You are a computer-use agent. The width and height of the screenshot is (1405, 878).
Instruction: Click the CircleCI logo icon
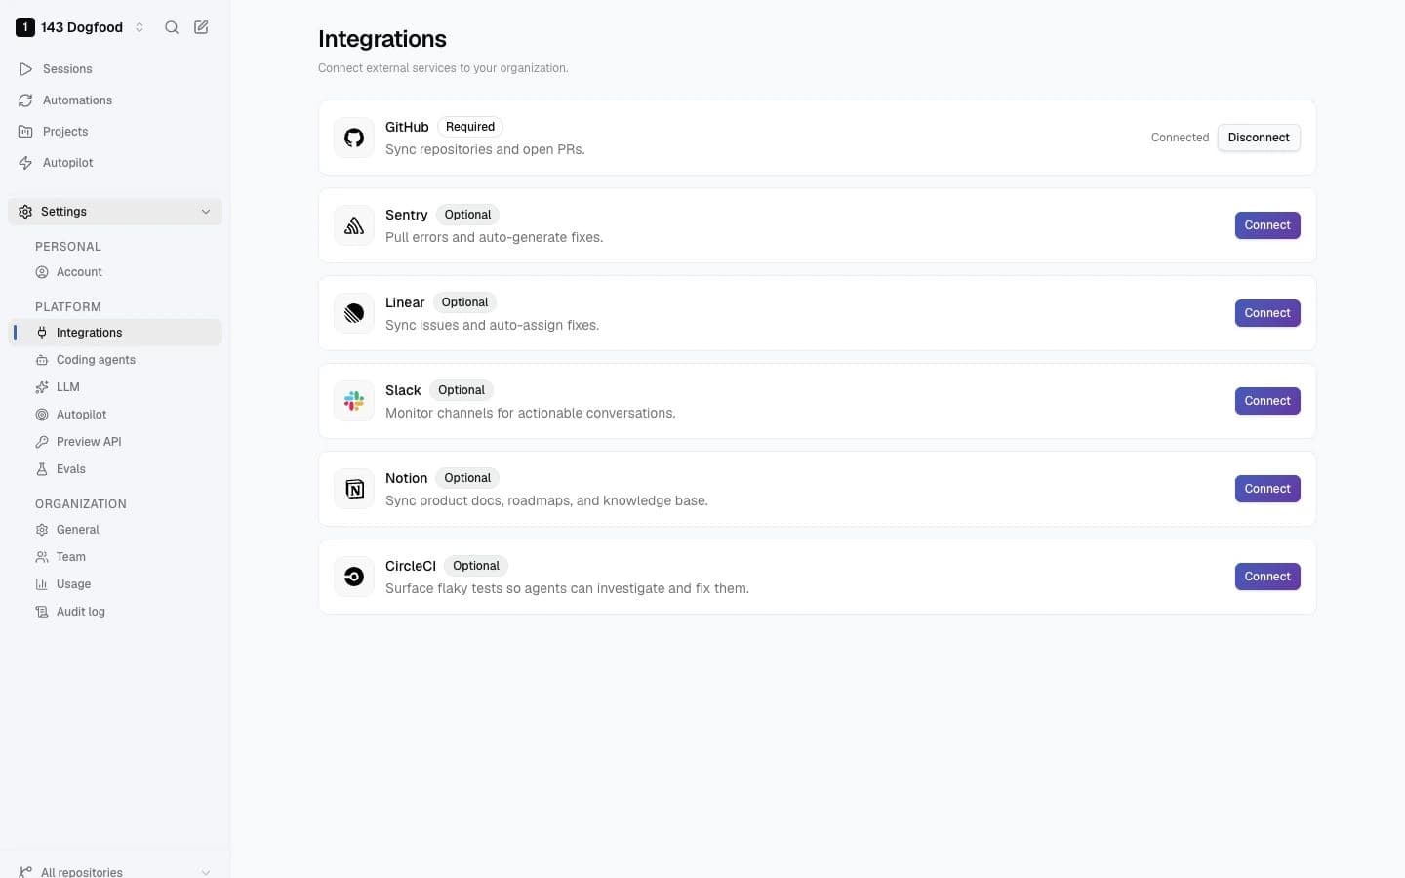click(x=354, y=577)
